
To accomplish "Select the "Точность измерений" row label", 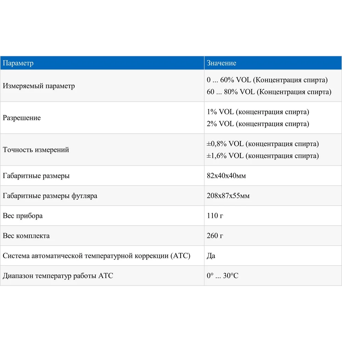I will 36,150.
